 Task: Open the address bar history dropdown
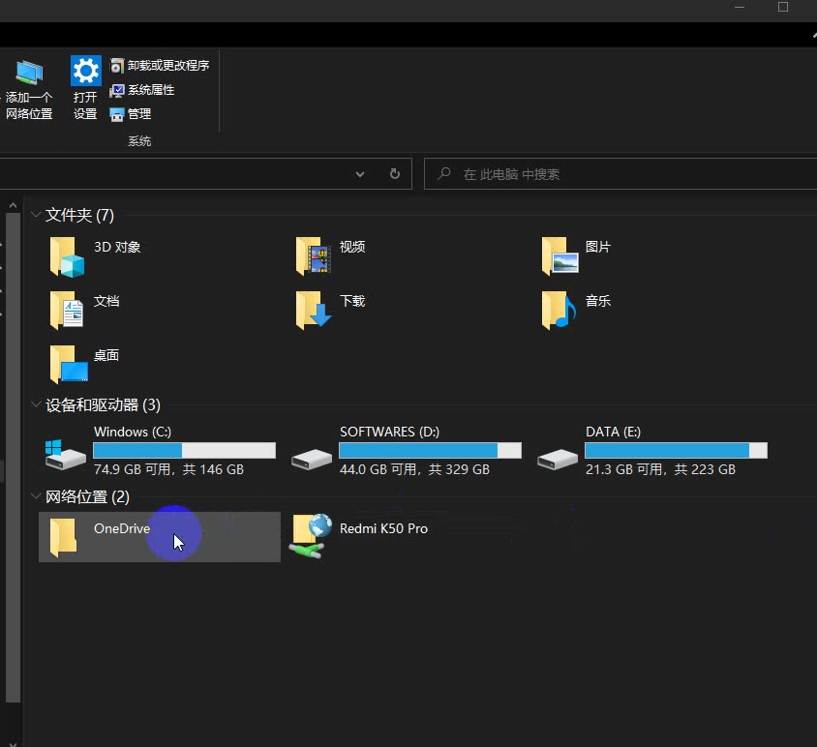click(360, 174)
